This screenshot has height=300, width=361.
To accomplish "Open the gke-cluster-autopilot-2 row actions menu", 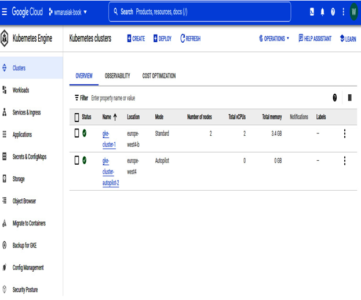I will 345,161.
